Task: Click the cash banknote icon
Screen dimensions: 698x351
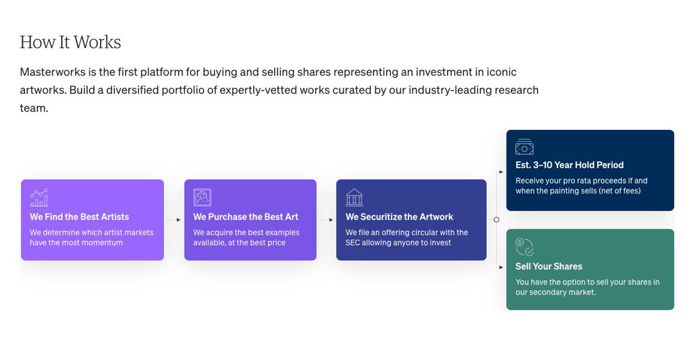Action: click(524, 147)
